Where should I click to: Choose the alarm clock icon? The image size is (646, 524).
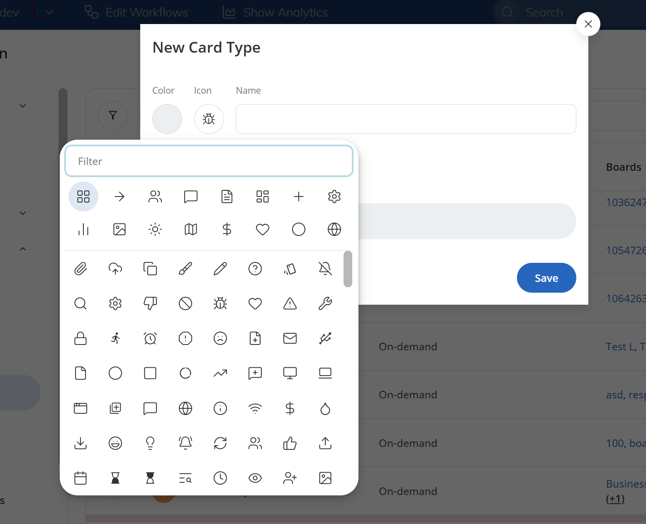(150, 339)
